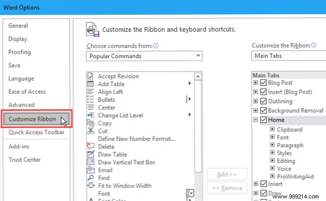
Task: Uncheck the Insert tab checkbox
Action: (264, 184)
